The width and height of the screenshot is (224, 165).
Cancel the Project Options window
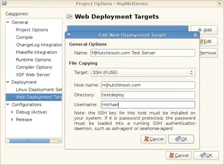pos(178,155)
